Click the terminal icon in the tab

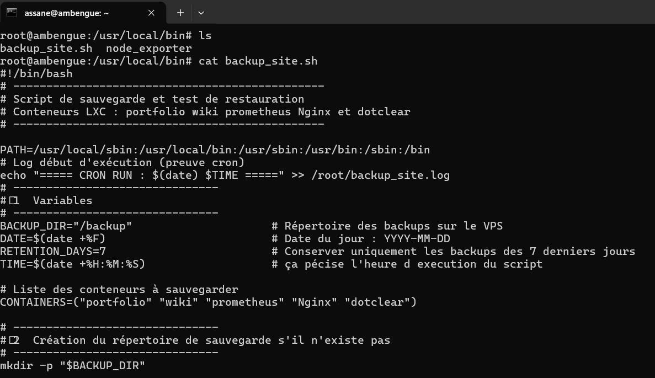pyautogui.click(x=12, y=13)
